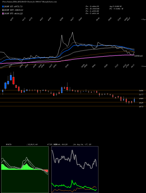The image size is (146, 193).
Task: Open the ADX indicator chart panel
Action: (x=75, y=170)
